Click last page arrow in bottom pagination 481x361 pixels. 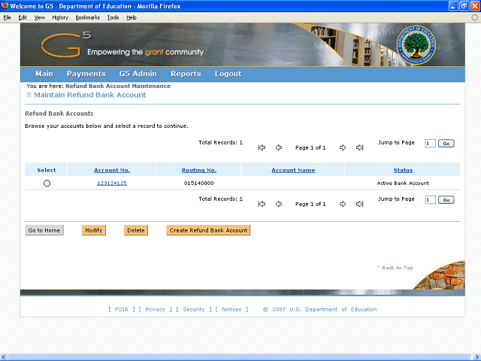(359, 204)
